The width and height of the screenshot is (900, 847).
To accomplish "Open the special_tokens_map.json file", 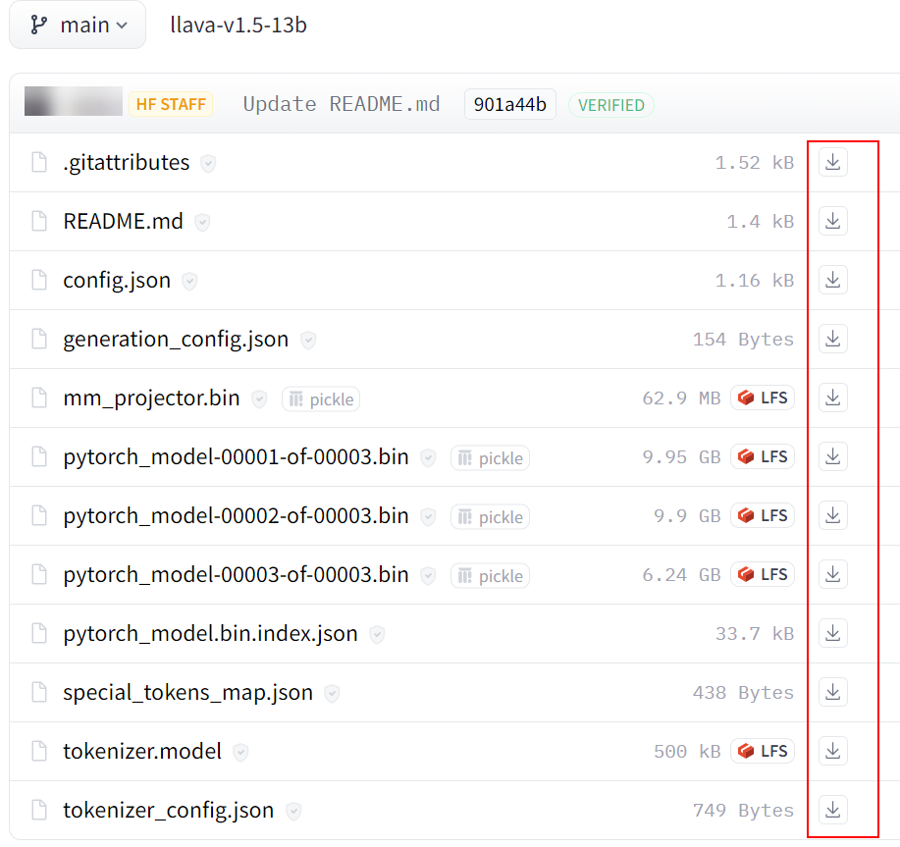I will [x=188, y=693].
